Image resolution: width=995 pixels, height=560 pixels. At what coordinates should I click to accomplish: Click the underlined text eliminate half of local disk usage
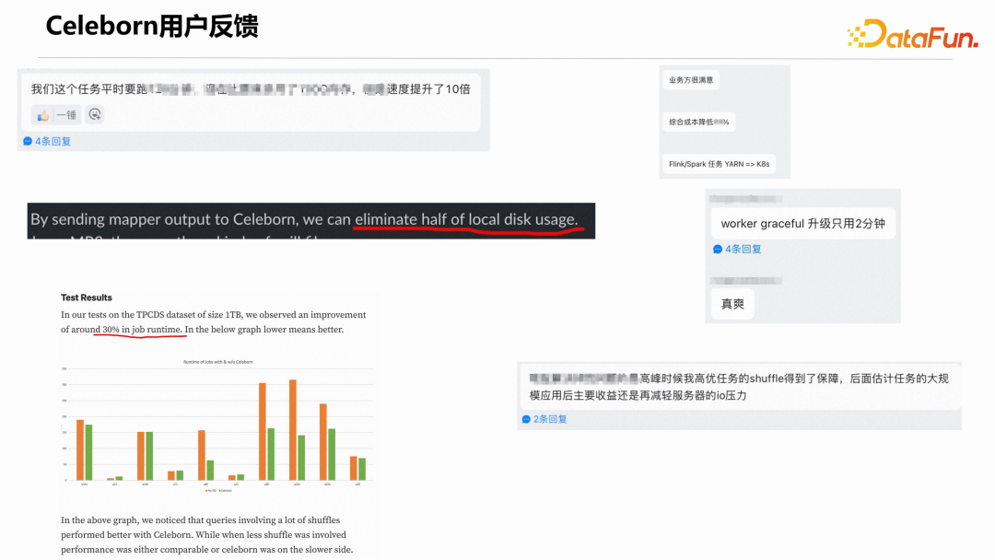click(466, 219)
